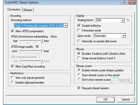Select Don't show remote cursor option
Image resolution: width=140 pixels, height=105 pixels.
point(79,79)
